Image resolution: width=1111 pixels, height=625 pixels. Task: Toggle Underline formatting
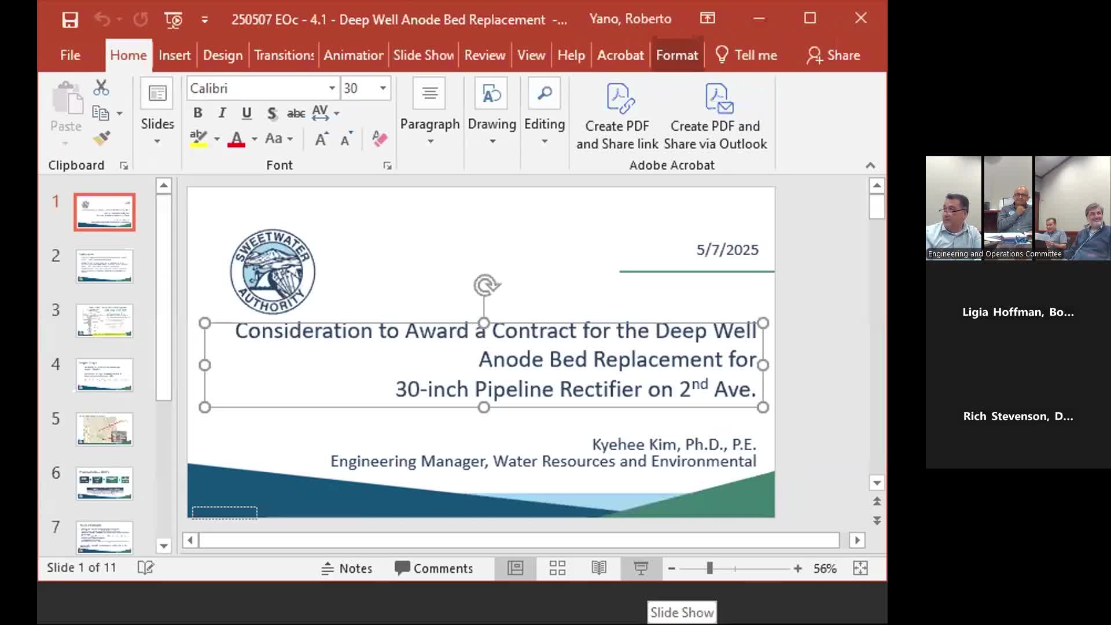tap(247, 113)
